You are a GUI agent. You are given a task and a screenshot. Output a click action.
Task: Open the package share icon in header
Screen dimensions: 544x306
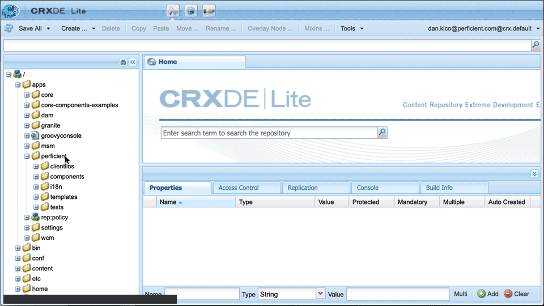pyautogui.click(x=209, y=11)
